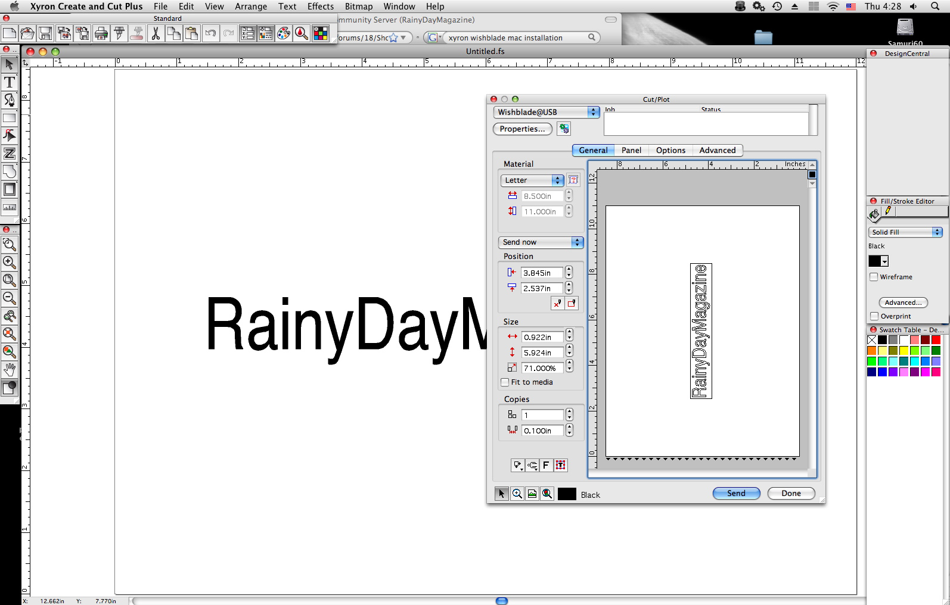Enable the Fit to media checkbox

pyautogui.click(x=505, y=382)
